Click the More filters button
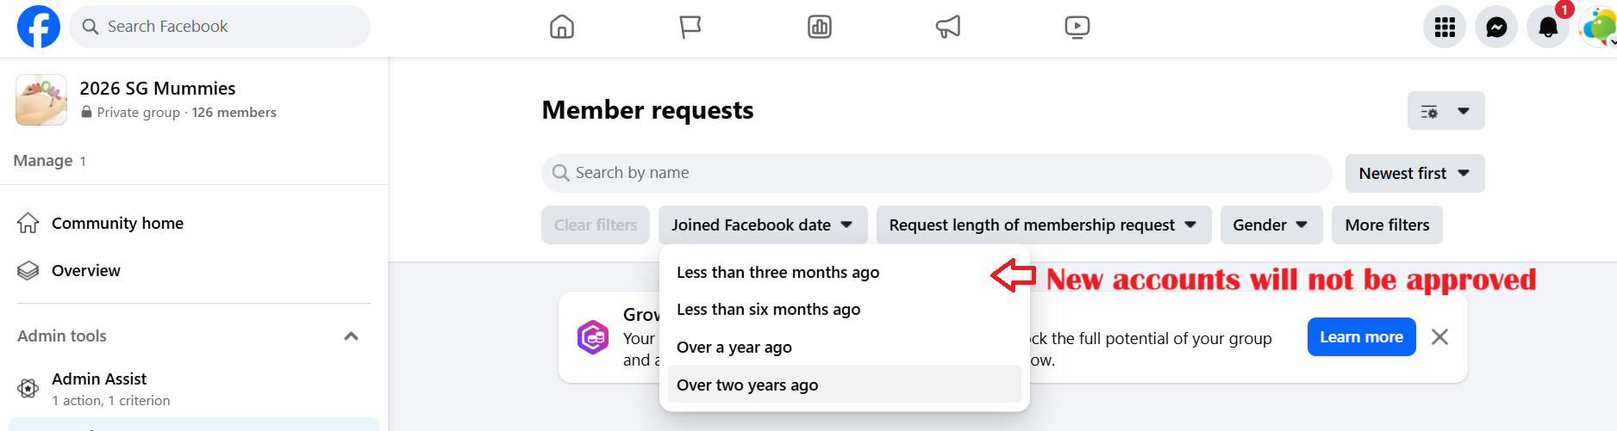1617x431 pixels. pyautogui.click(x=1386, y=225)
